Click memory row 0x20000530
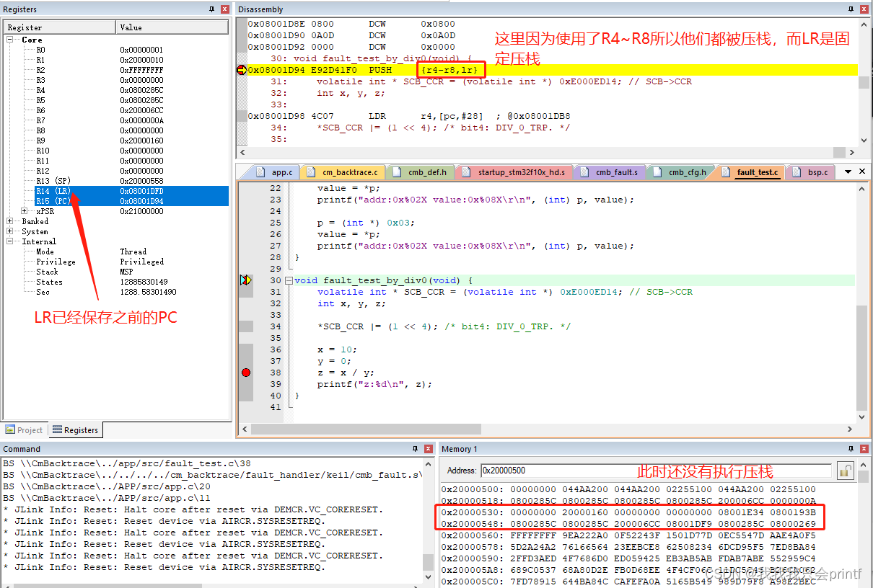This screenshot has width=873, height=588. click(629, 512)
